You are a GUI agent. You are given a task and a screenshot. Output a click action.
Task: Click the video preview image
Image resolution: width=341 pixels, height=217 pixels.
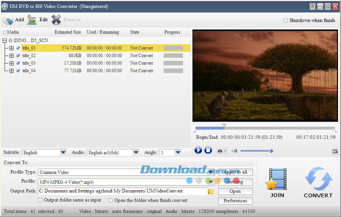[x=265, y=75]
